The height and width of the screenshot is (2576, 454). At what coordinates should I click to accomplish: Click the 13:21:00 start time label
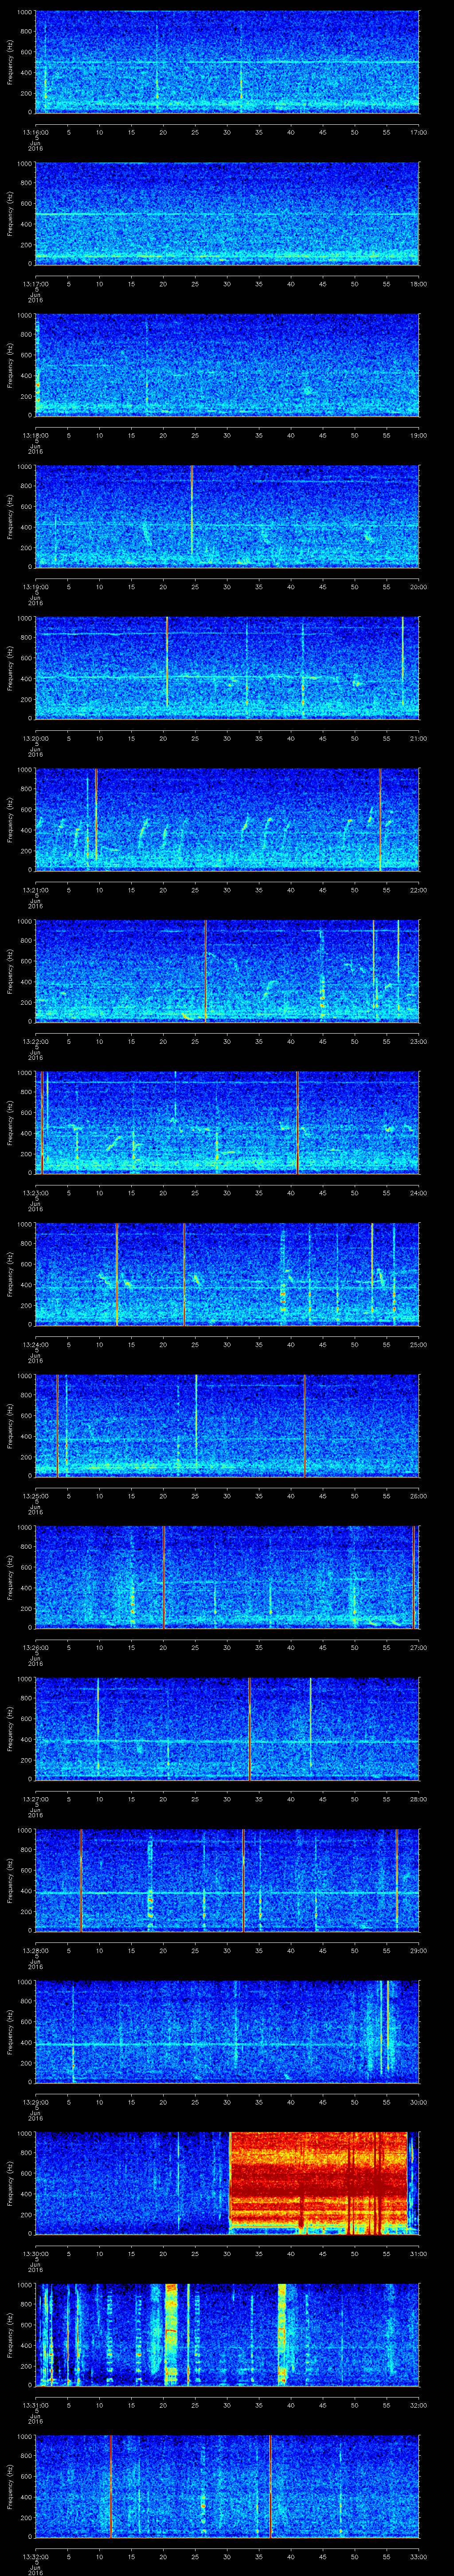tap(35, 890)
